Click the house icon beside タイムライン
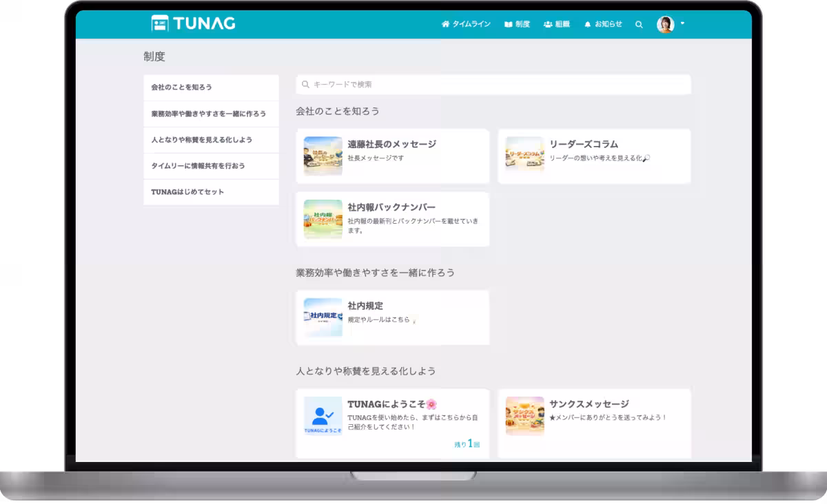Screen dimensions: 827x504 (445, 24)
